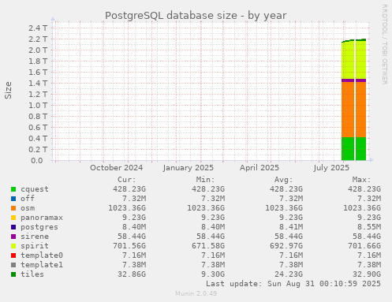Viewport: 392px width, 302px height.
Task: Click the January 2025 axis label
Action: [189, 168]
